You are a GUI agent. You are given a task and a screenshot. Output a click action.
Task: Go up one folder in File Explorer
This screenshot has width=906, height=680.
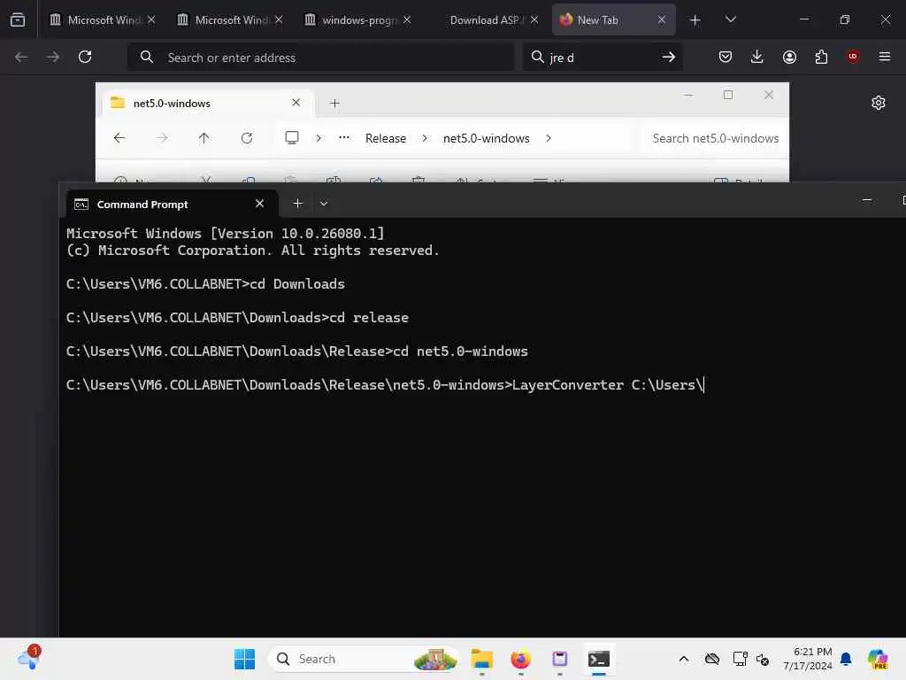coord(204,138)
